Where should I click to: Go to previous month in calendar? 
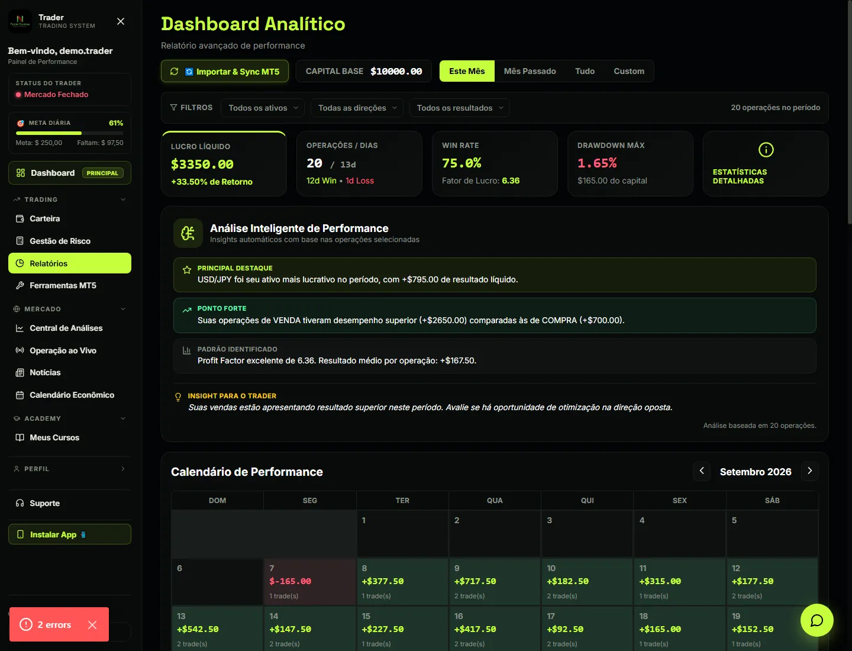pos(702,471)
